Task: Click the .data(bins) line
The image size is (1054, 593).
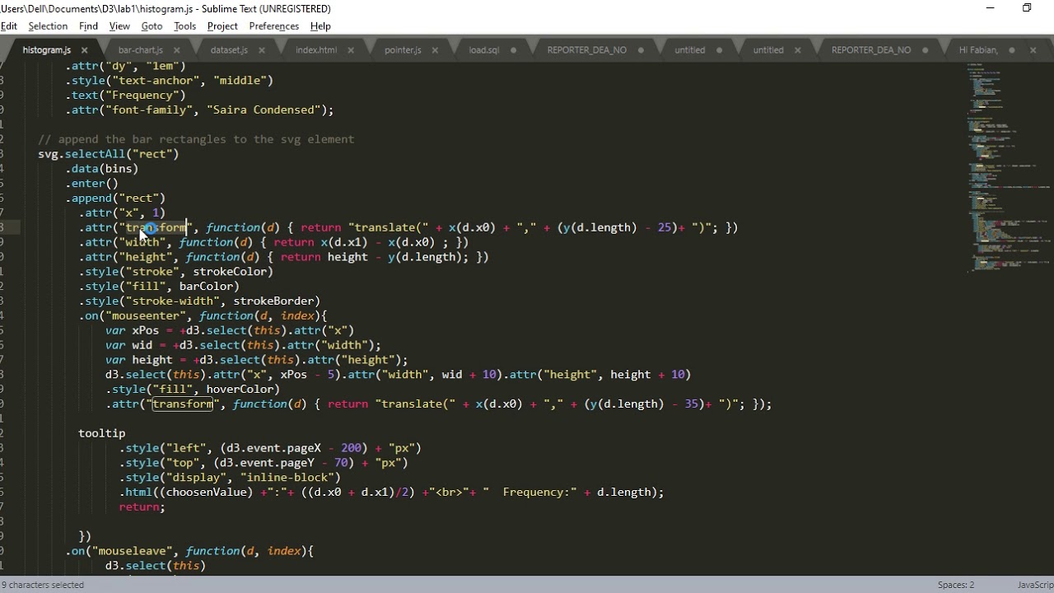Action: pos(102,169)
